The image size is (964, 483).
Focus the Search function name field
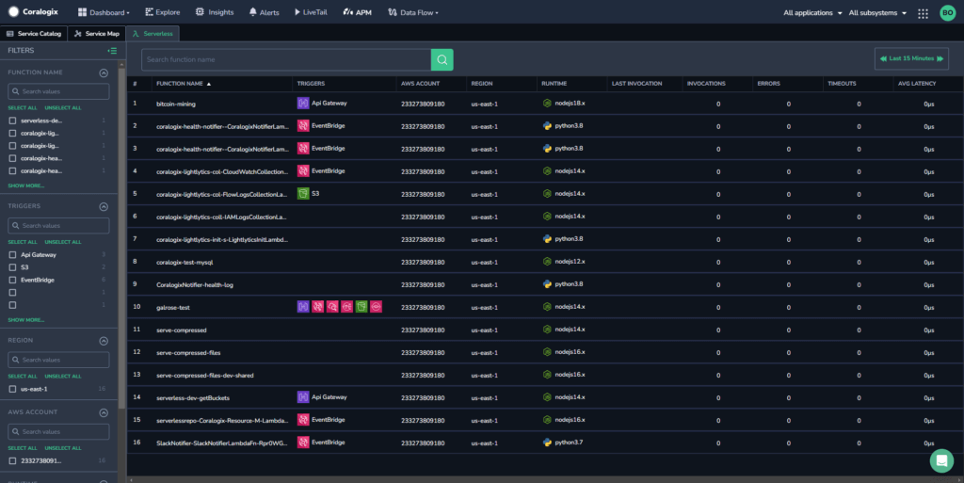(x=286, y=59)
